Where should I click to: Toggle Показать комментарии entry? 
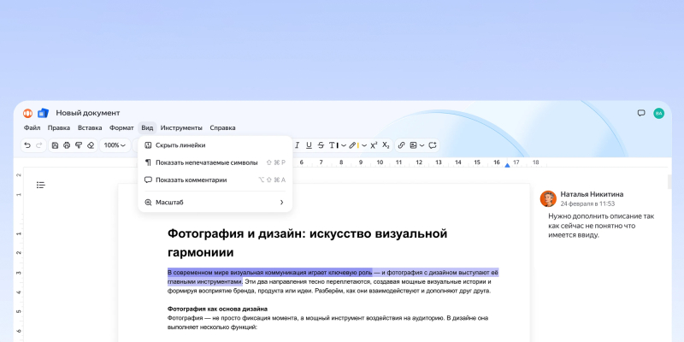click(x=215, y=180)
